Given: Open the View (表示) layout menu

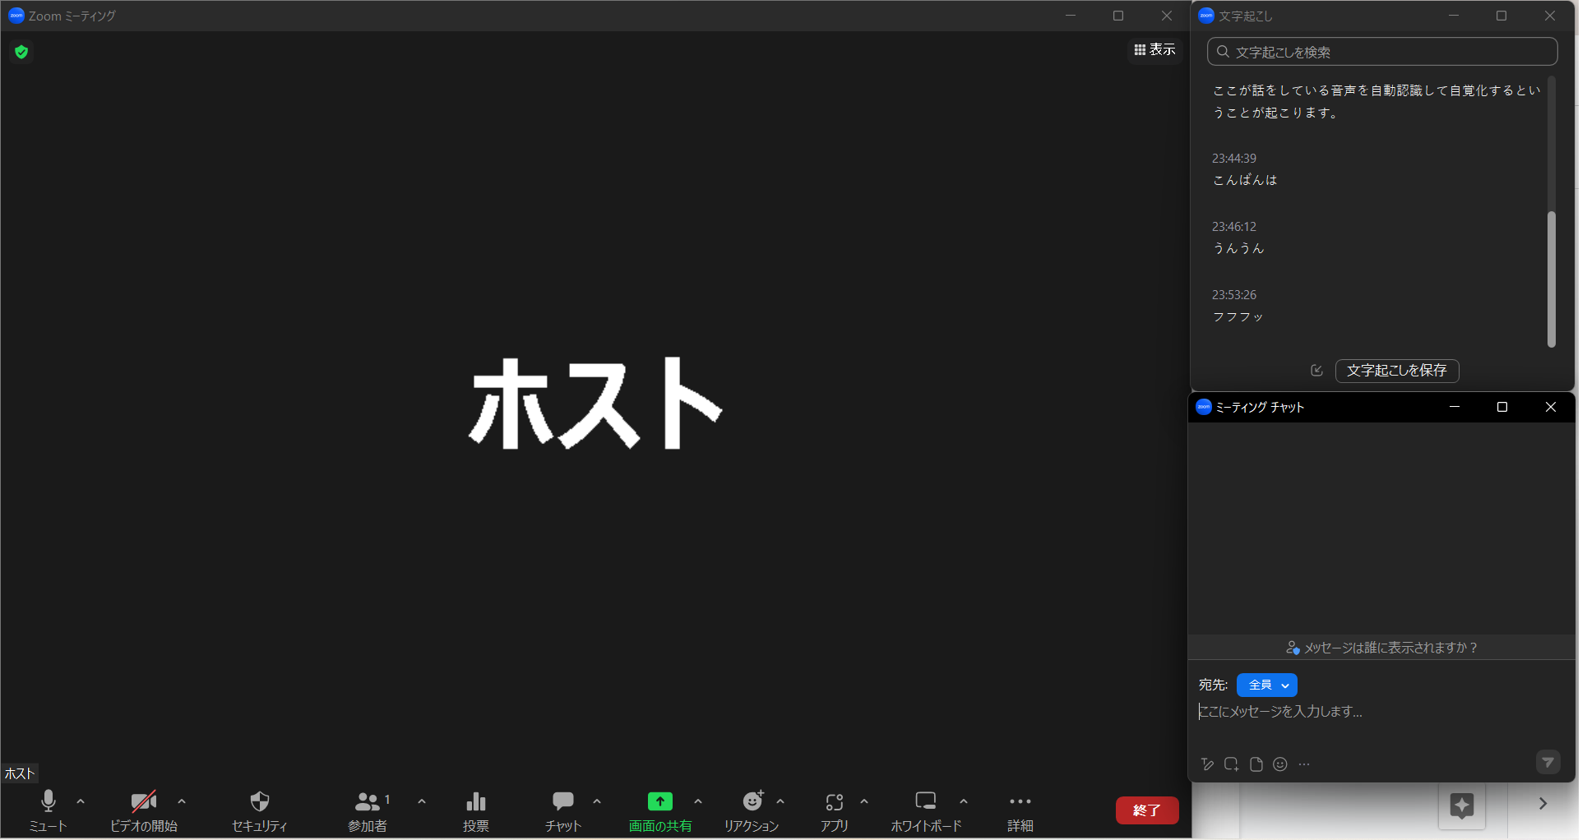Looking at the screenshot, I should pos(1154,50).
